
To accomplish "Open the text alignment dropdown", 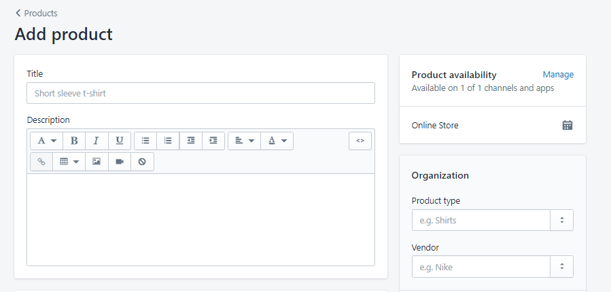I will (244, 141).
